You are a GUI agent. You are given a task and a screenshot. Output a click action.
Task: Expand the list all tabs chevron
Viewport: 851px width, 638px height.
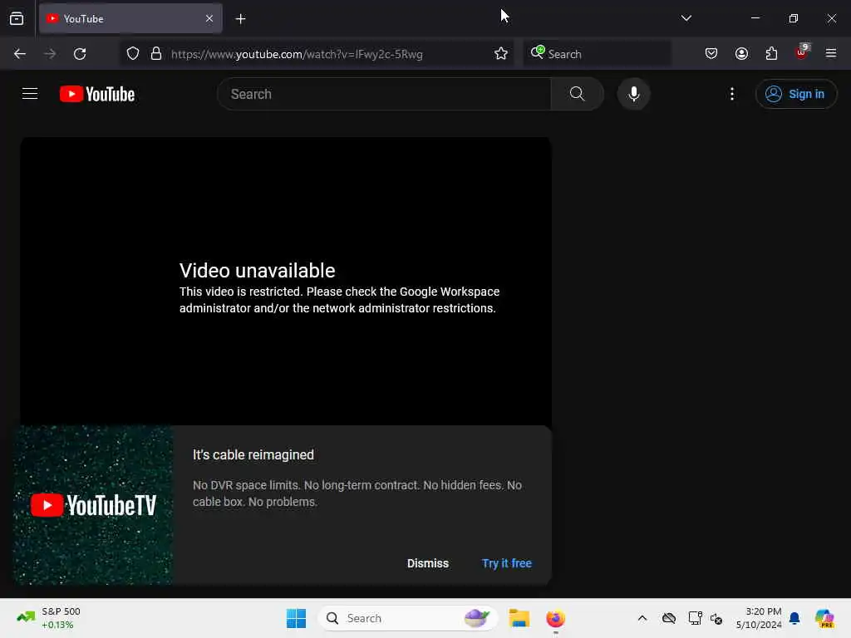tap(686, 18)
